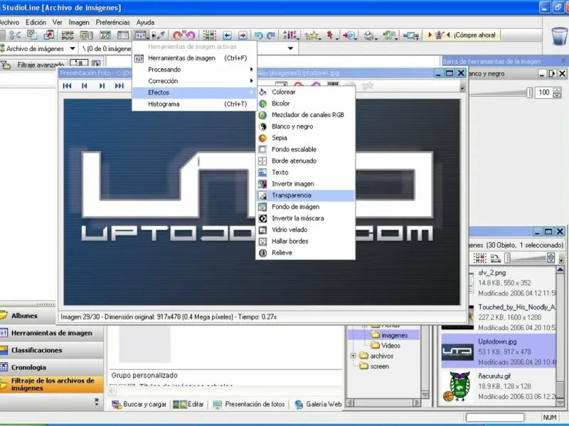This screenshot has height=426, width=569.
Task: Click the load-from-disc import icon
Action: 350,35
